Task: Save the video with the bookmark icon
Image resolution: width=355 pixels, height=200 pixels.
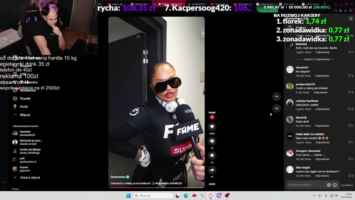Action: coord(212,156)
